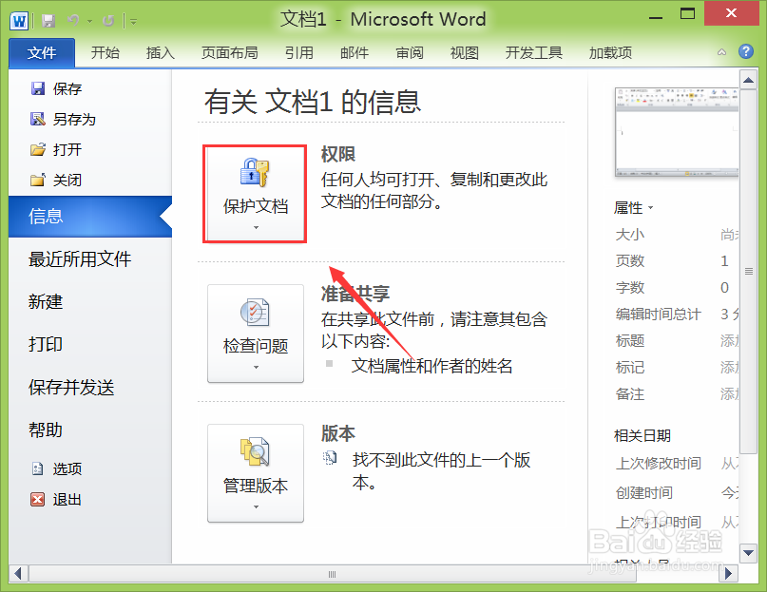
Task: Click the 权限 heading text
Action: point(338,154)
